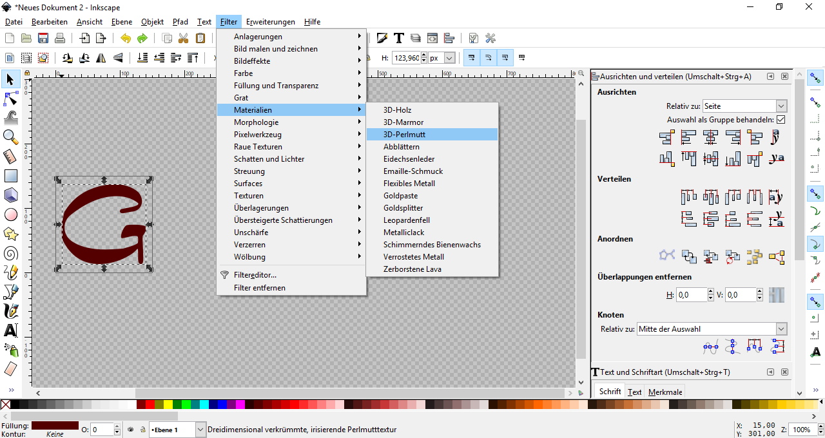Toggle the layer lock icon in status bar

[142, 430]
